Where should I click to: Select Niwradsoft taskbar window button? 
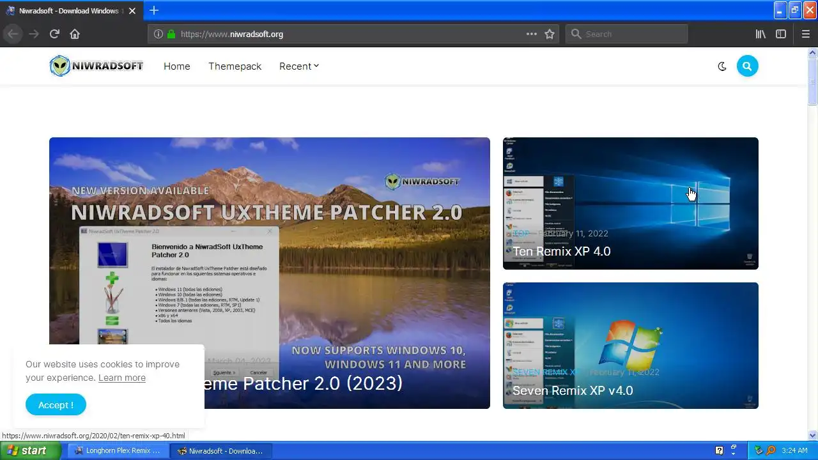[222, 450]
